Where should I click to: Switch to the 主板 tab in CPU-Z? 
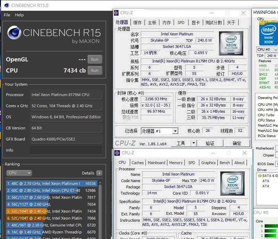pos(152,23)
